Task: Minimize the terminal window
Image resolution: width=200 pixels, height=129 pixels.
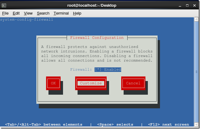Action: 180,6
